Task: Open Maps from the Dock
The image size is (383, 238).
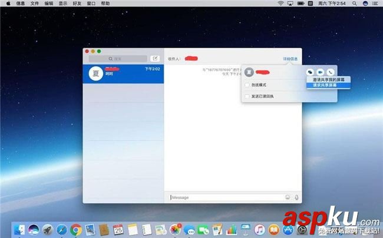Action: (161, 230)
